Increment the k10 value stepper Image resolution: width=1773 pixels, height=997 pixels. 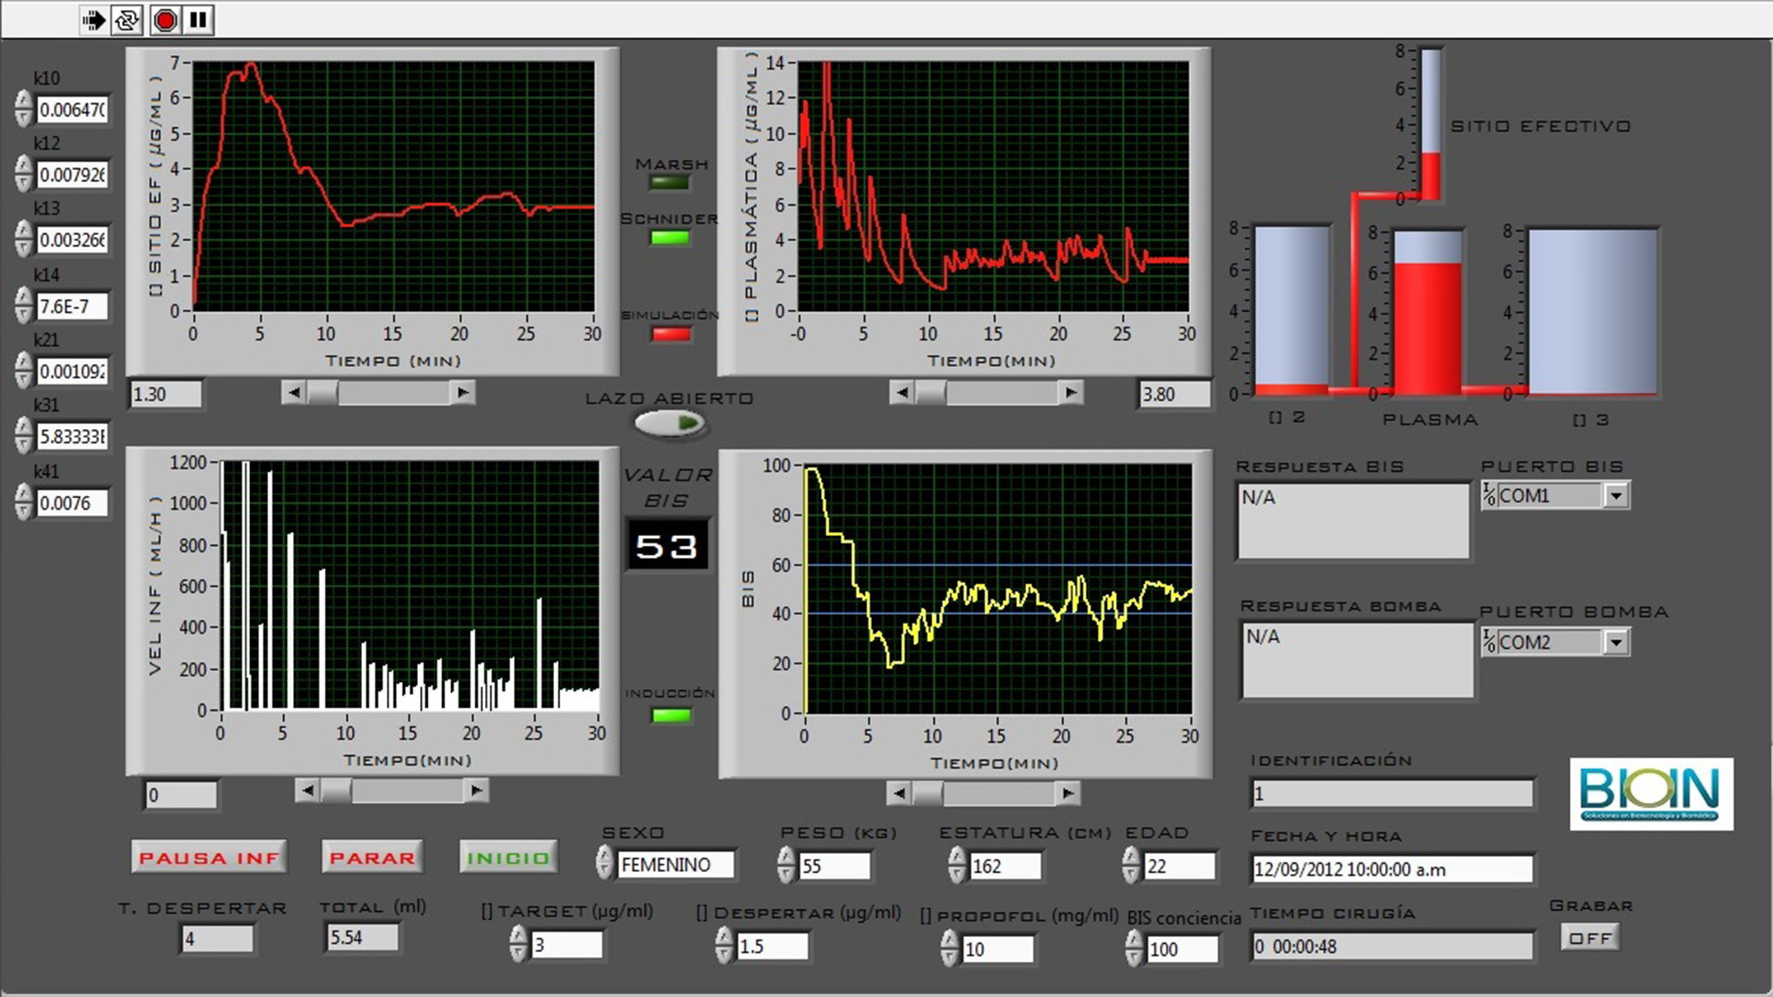click(x=24, y=100)
